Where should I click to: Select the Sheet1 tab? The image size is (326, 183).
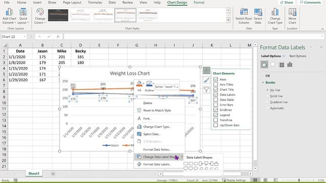point(34,174)
